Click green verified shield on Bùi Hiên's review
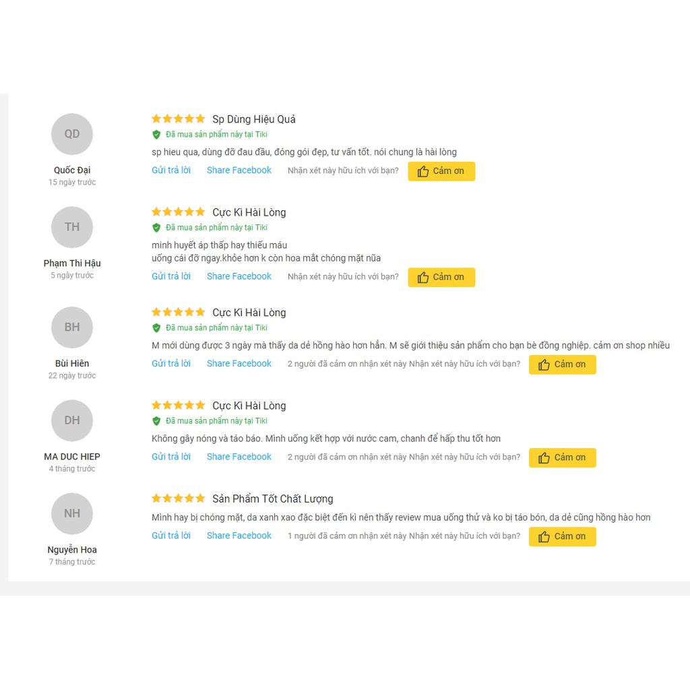Viewport: 690px width, 690px height. pos(156,328)
